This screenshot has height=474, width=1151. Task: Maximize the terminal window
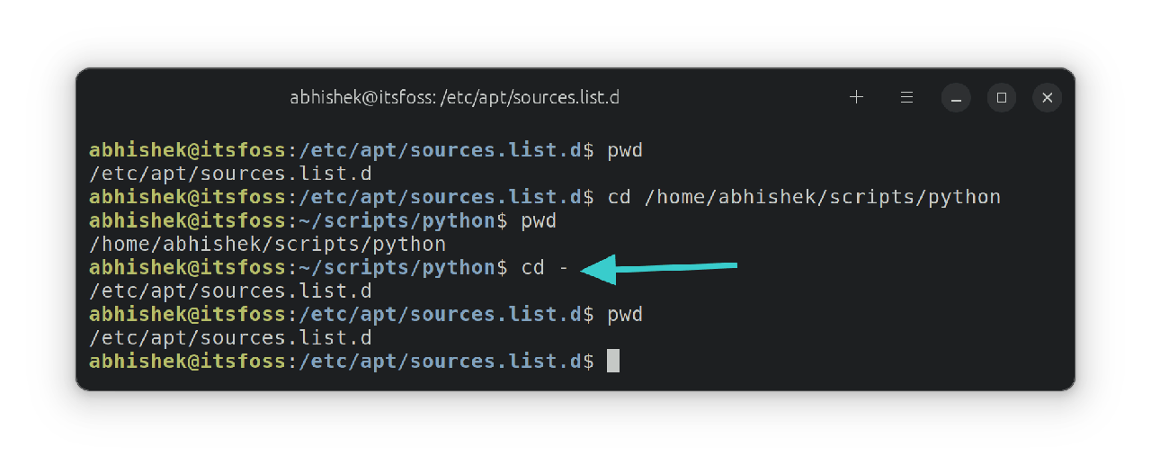(1001, 97)
